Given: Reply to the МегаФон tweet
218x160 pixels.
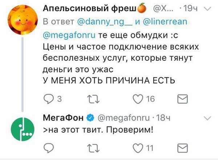Looking at the screenshot, I should (48, 147).
